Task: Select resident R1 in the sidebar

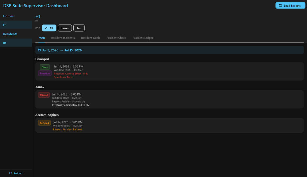Action: coord(16,43)
